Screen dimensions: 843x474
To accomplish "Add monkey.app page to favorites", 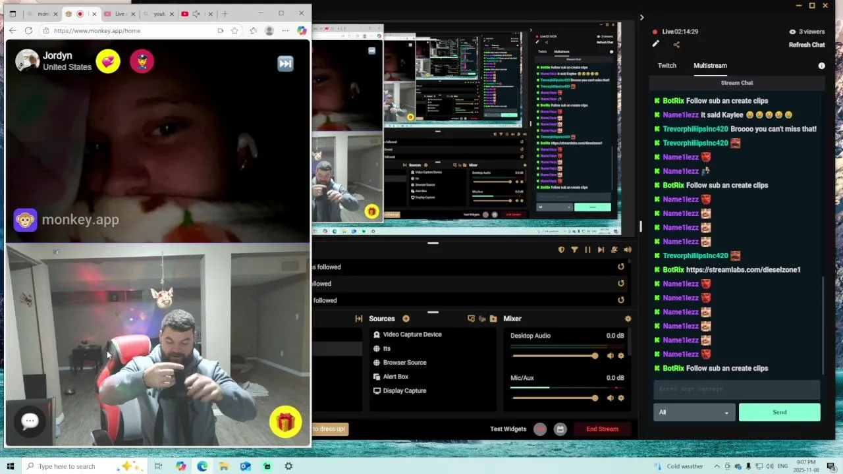I will point(234,30).
